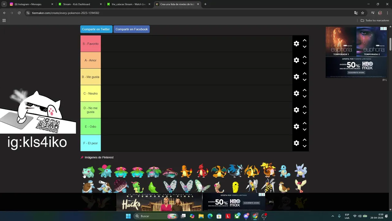Open settings gear for D - No me gusta tier
This screenshot has height=221, width=392.
(x=296, y=110)
